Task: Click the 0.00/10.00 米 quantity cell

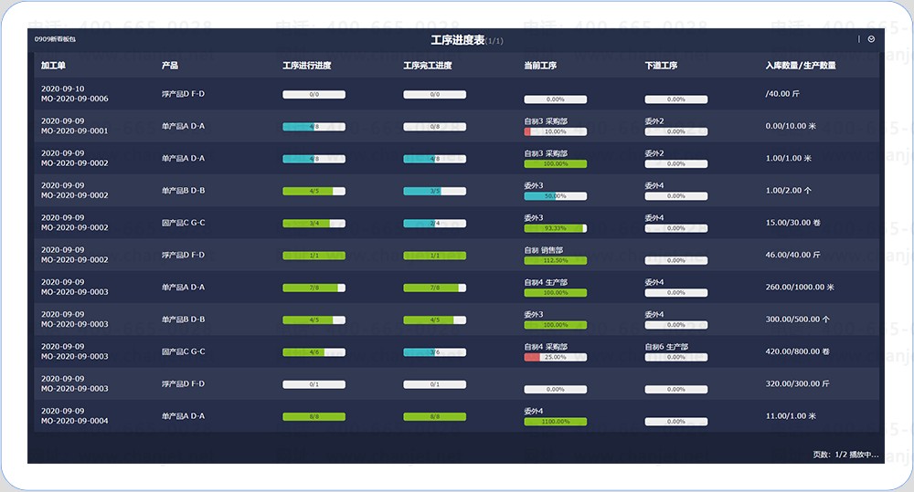Action: point(791,126)
